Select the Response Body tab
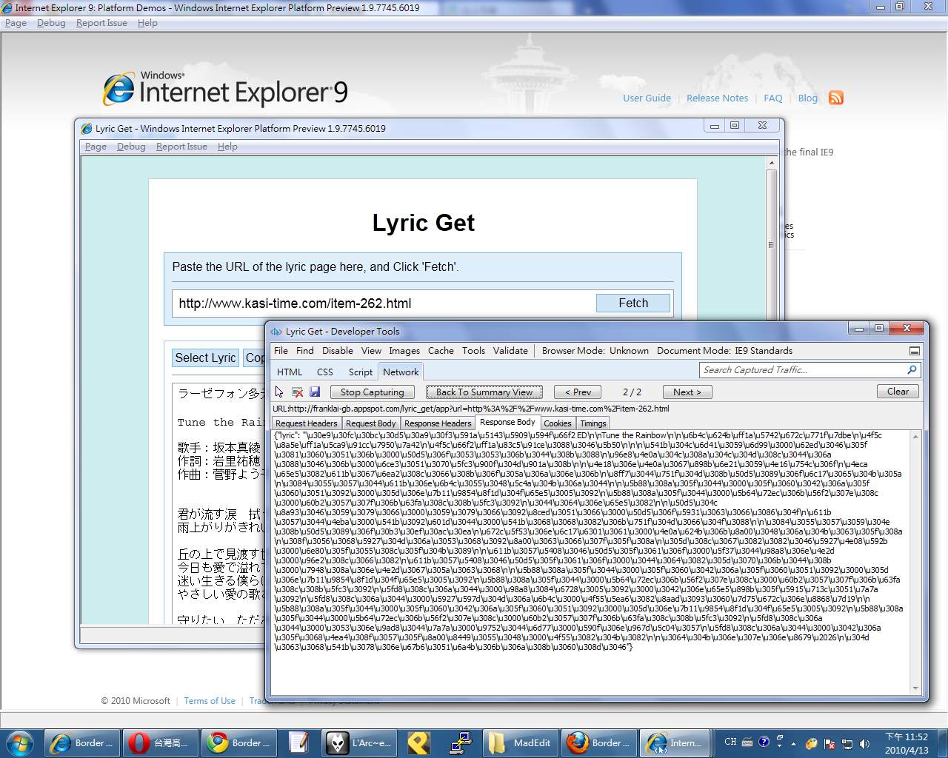Screen dimensions: 948x758 (507, 422)
